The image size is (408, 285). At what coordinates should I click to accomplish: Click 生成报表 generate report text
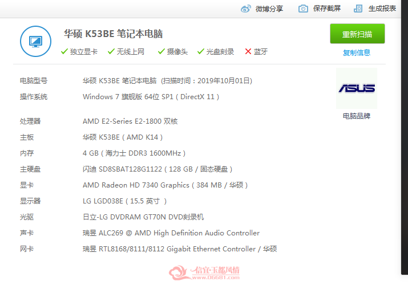pyautogui.click(x=382, y=9)
